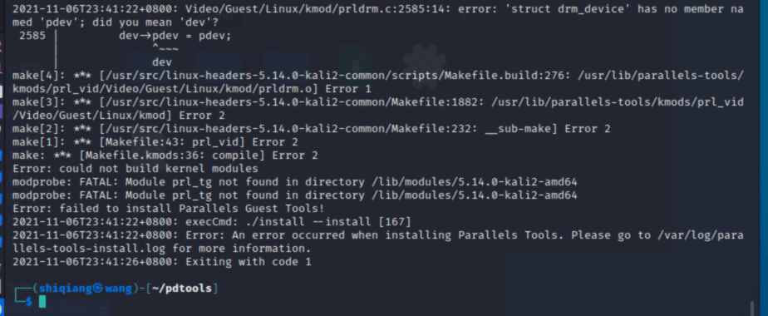The image size is (768, 316).
Task: Click 'llels-tools-install.log for more information' text
Action: [x=161, y=249]
